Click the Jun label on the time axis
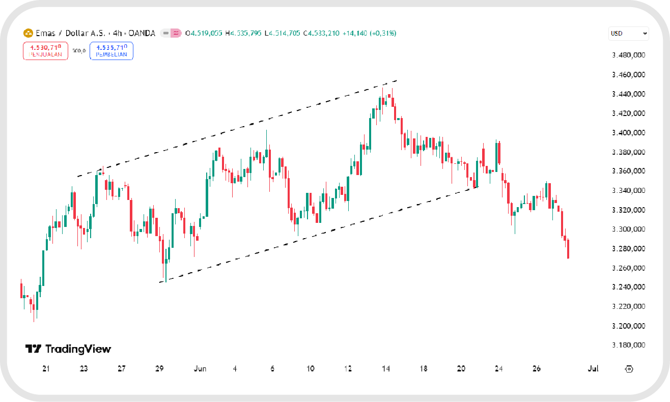This screenshot has width=670, height=402. pos(200,368)
